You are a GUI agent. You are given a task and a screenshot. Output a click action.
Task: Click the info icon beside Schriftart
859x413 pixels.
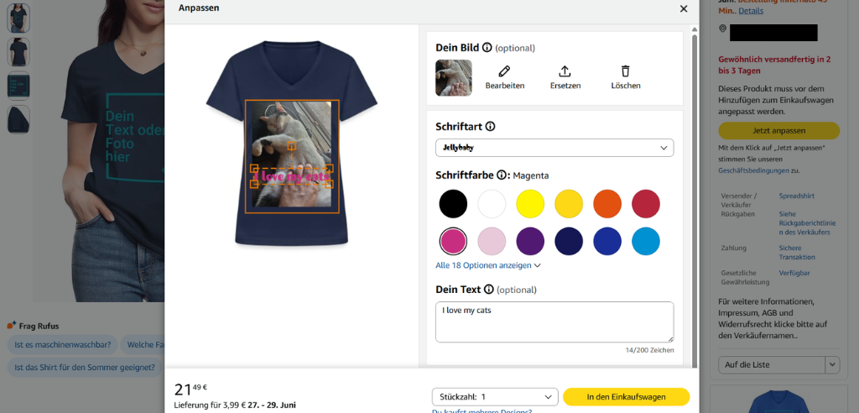click(x=490, y=127)
